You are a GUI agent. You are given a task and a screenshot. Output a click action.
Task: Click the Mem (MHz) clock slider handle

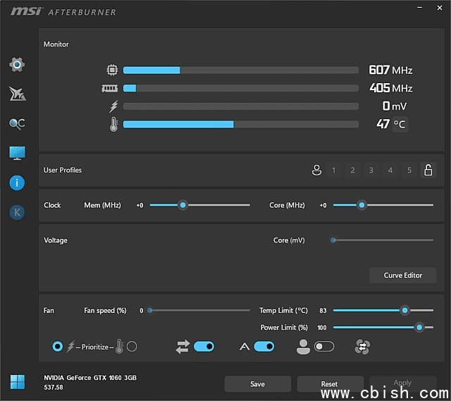[183, 205]
